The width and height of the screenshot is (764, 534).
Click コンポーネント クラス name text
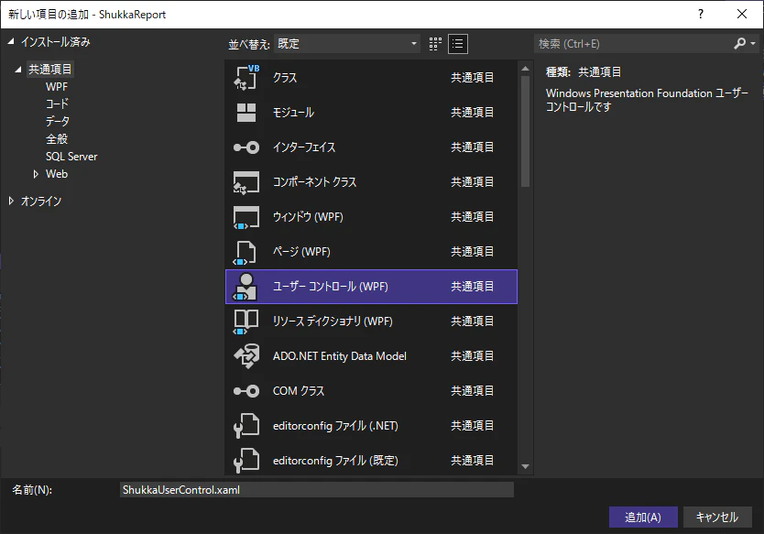point(315,182)
